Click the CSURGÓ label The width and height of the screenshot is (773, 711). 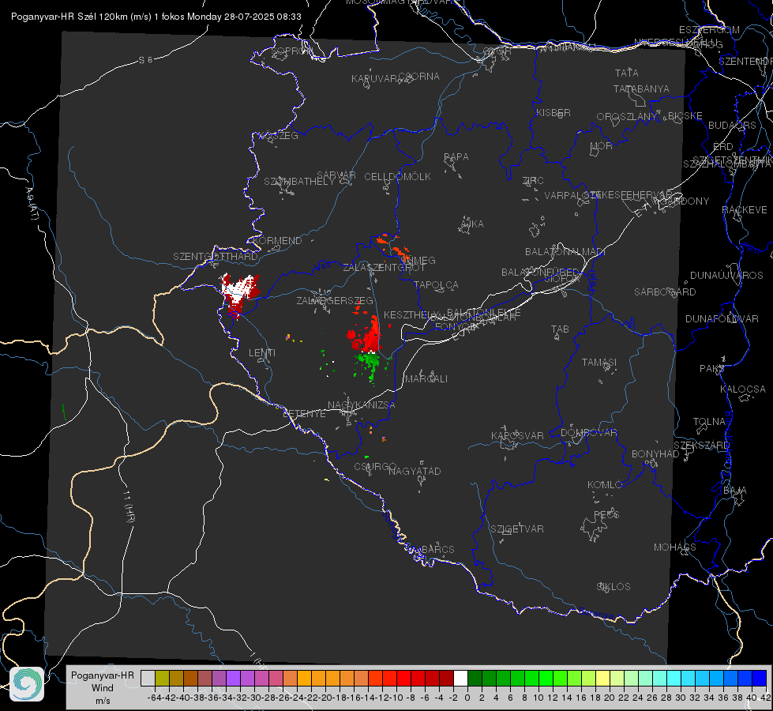point(376,467)
